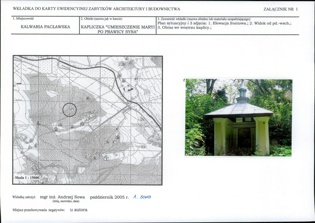Click the 'u autora' negatives storage value
The width and height of the screenshot is (315, 223).
tap(79, 210)
